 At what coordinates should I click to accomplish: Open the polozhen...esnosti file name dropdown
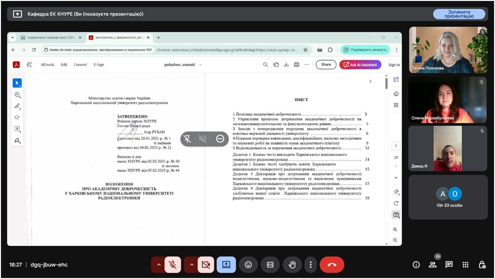coord(180,65)
